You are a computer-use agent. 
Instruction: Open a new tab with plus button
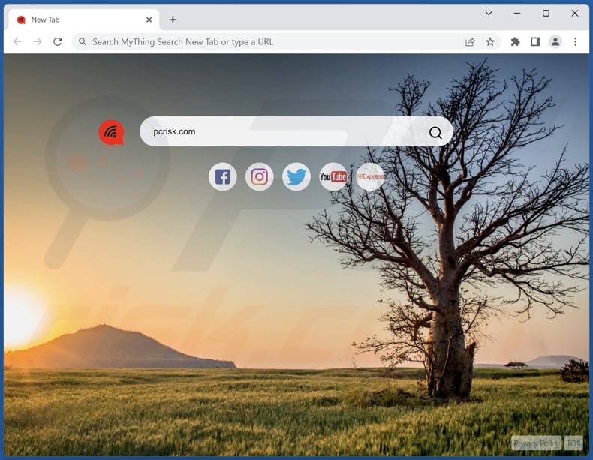[173, 20]
